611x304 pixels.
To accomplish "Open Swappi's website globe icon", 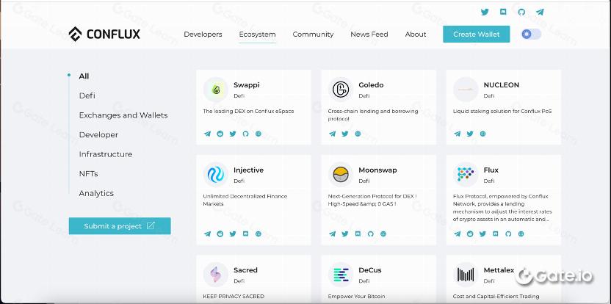I will 258,134.
